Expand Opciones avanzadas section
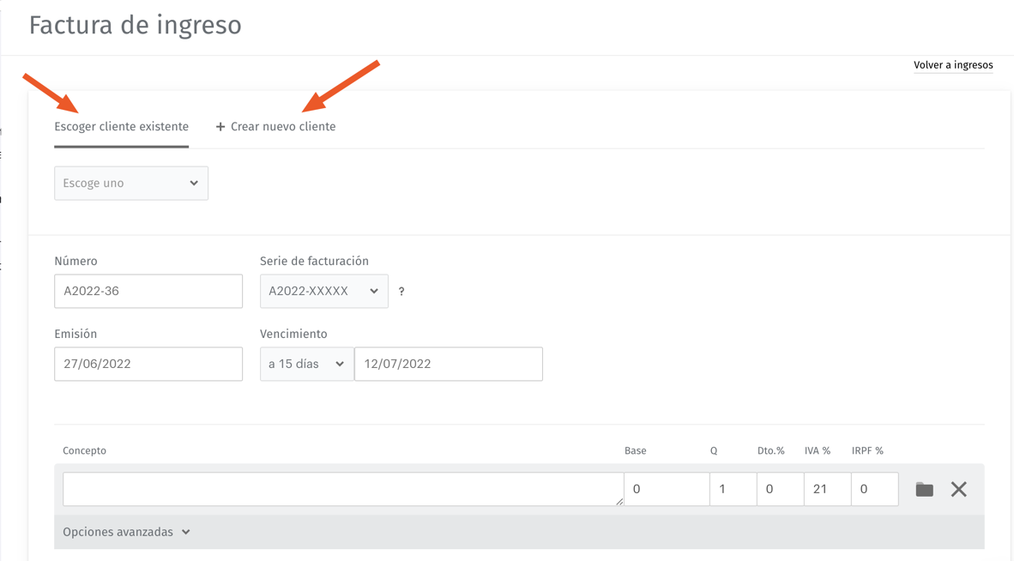 (x=126, y=533)
